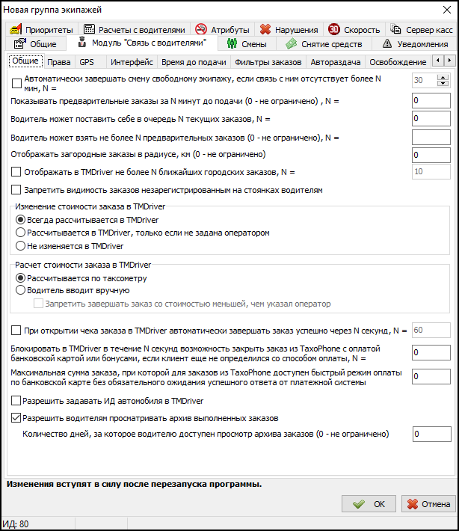Viewport: 459px width, 531px height.
Task: Click the archive days count input field
Action: pos(432,434)
